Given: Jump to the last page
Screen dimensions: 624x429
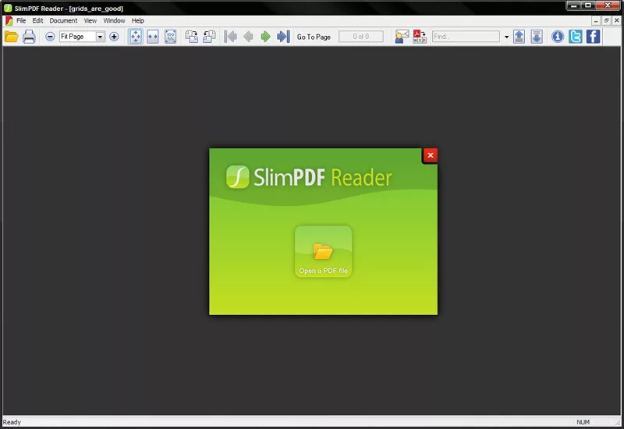Looking at the screenshot, I should pos(283,37).
